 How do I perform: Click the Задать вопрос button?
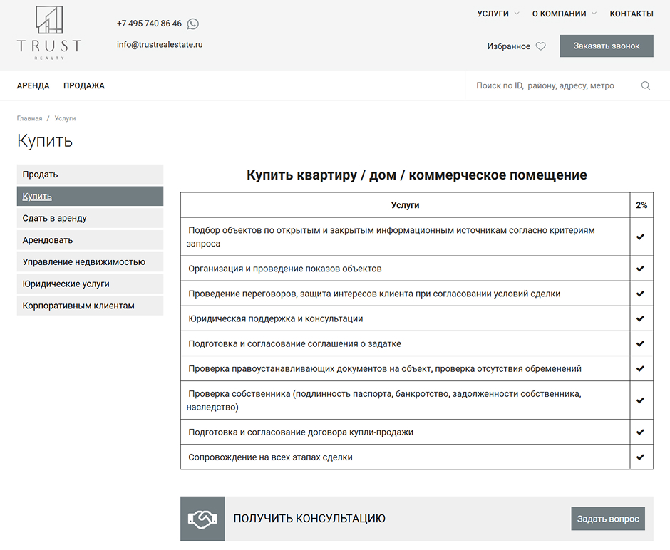point(607,519)
